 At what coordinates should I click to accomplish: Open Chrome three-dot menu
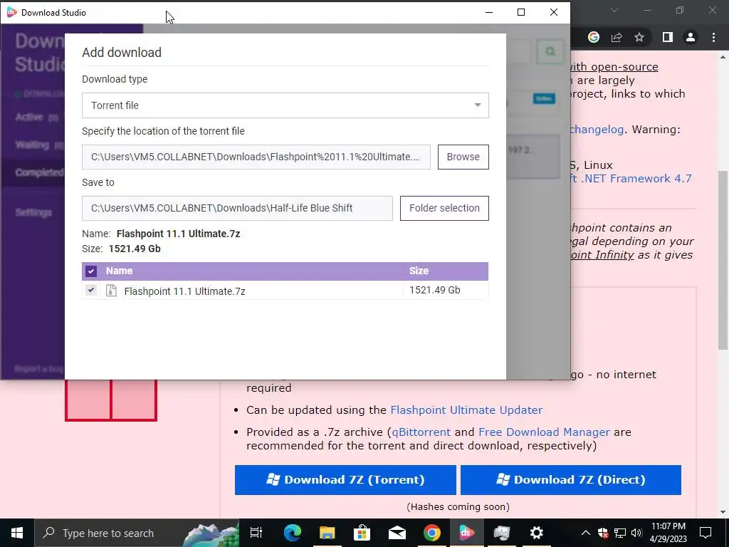pos(713,37)
